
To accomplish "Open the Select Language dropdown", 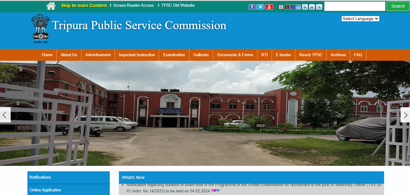I will (x=360, y=19).
